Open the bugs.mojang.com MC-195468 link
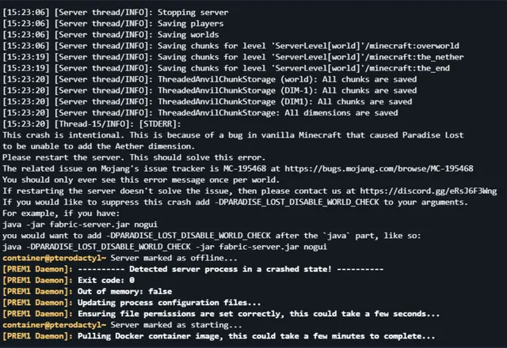 pos(379,168)
